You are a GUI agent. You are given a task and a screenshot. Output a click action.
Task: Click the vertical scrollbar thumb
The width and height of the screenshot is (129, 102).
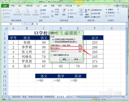[127, 51]
